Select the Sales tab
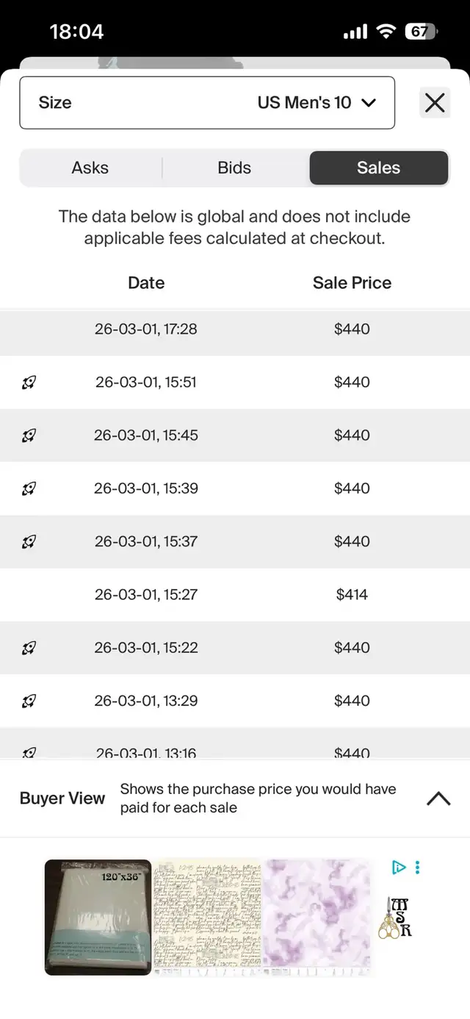This screenshot has width=470, height=1019. click(x=378, y=168)
